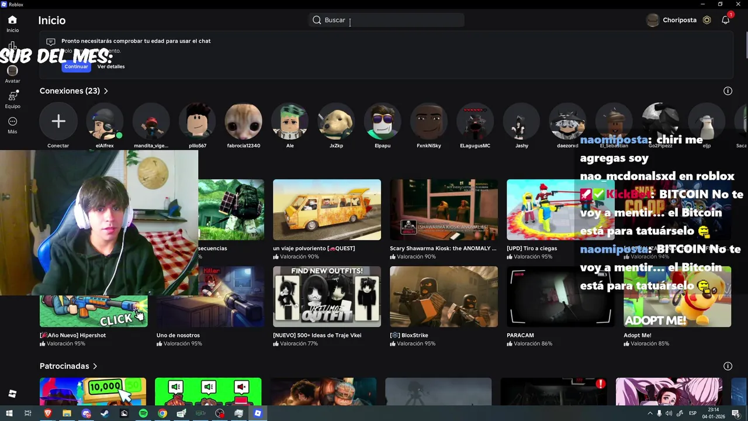748x421 pixels.
Task: Click the taskbar clock showing 23:14
Action: tap(714, 413)
